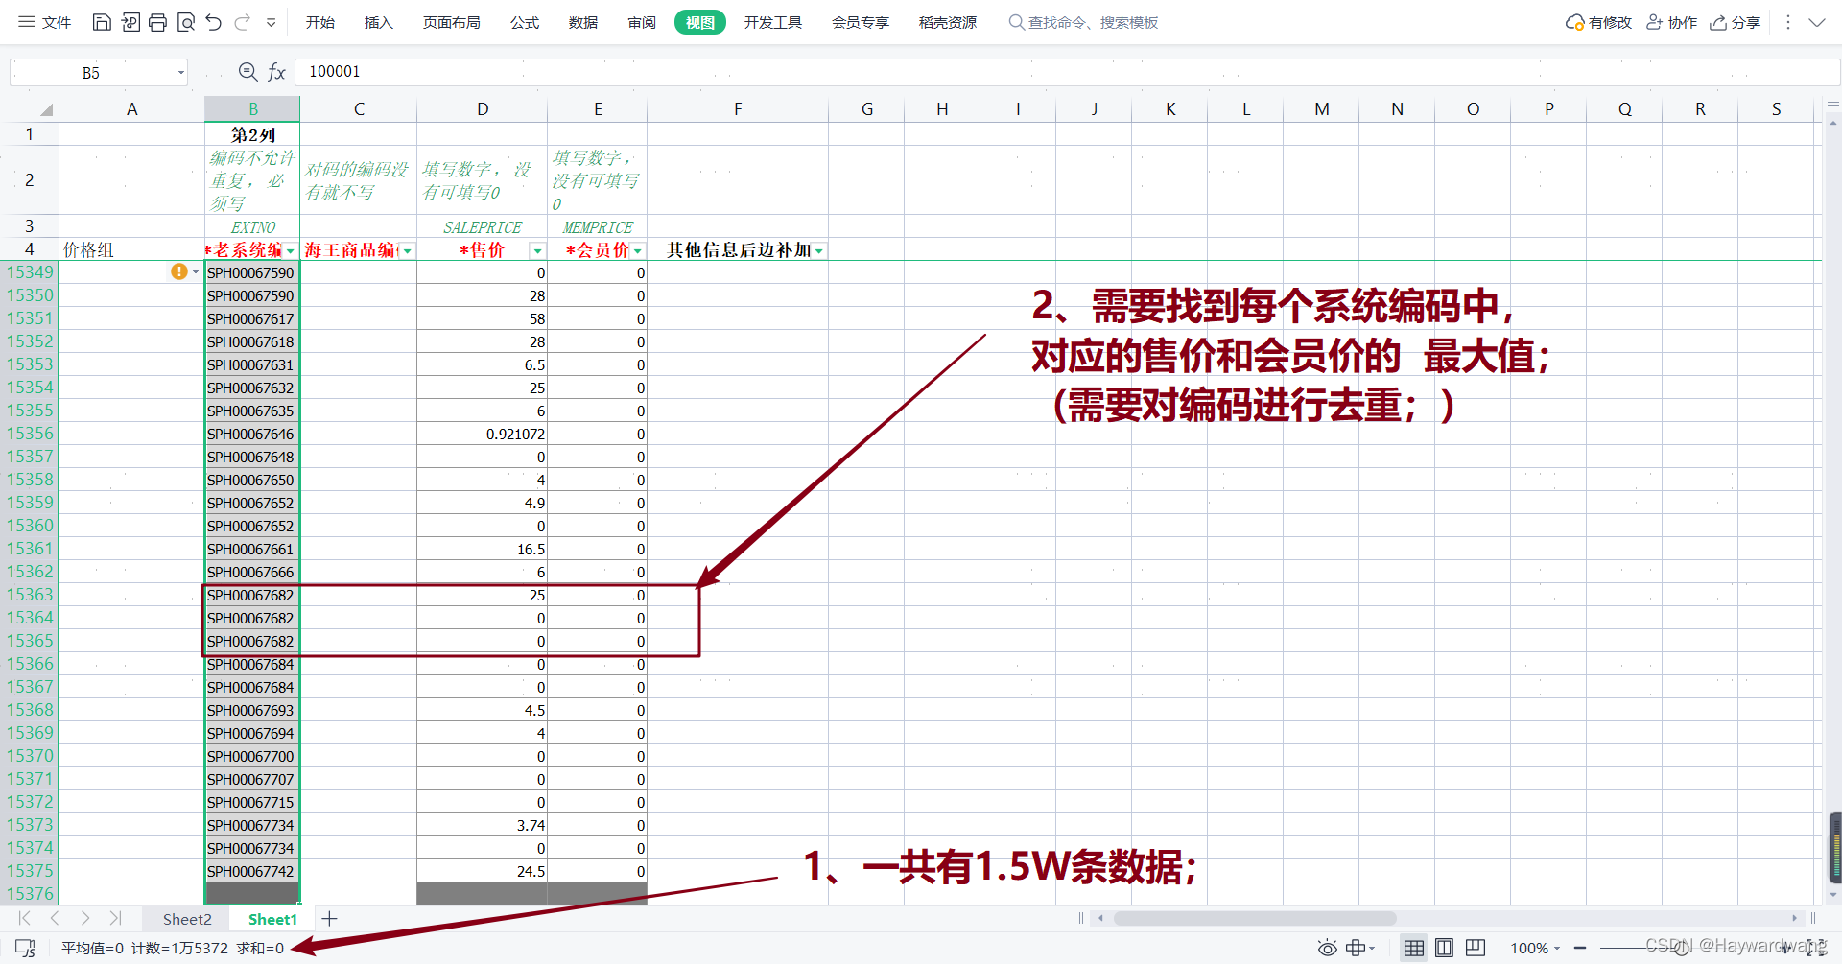Select column F header
This screenshot has height=964, width=1842.
coord(738,109)
